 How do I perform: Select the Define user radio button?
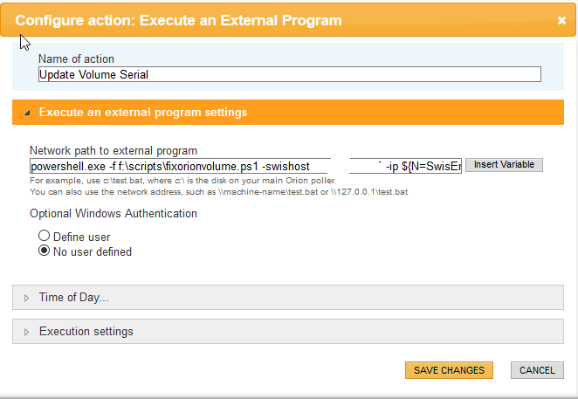[45, 236]
